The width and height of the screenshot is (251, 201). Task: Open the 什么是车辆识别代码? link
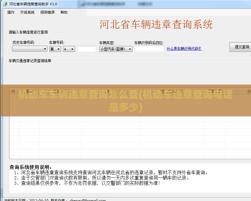click(x=184, y=49)
